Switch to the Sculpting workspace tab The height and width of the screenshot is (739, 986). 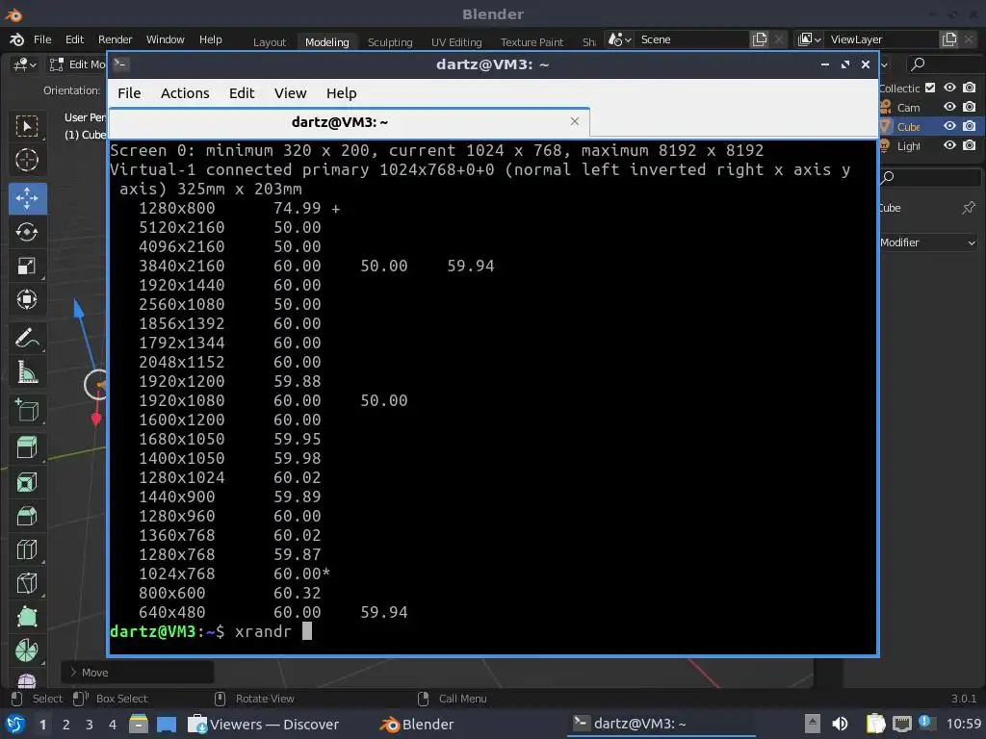click(x=390, y=42)
